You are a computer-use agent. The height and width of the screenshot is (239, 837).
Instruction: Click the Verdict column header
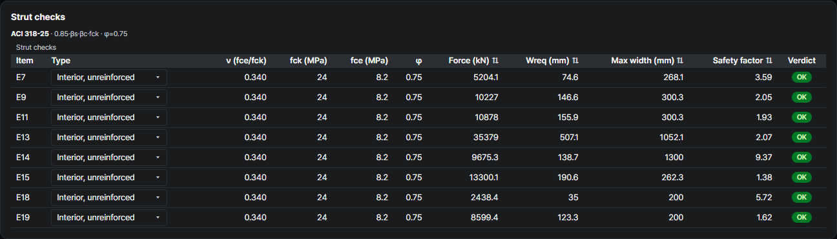pyautogui.click(x=801, y=61)
